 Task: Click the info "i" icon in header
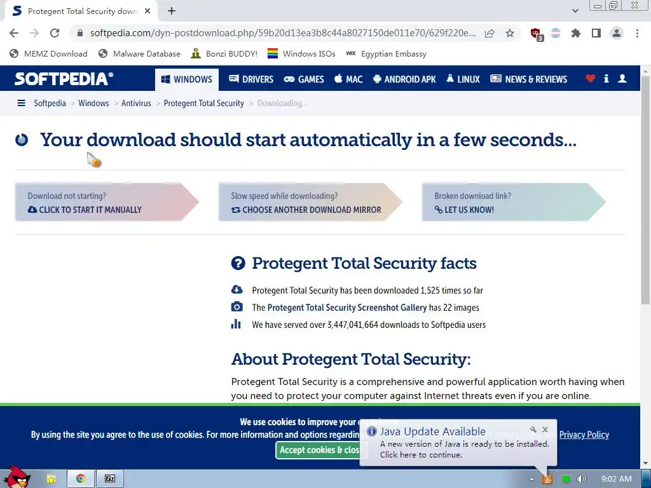click(606, 78)
